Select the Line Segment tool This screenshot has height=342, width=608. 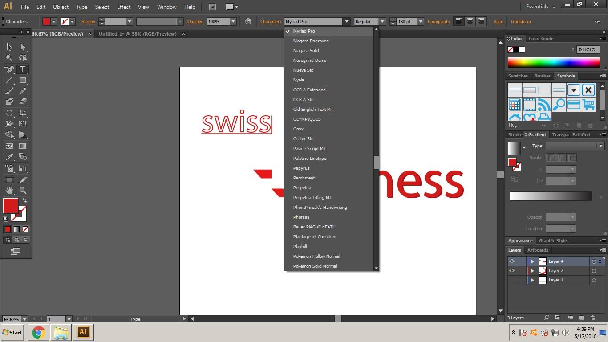pyautogui.click(x=9, y=81)
